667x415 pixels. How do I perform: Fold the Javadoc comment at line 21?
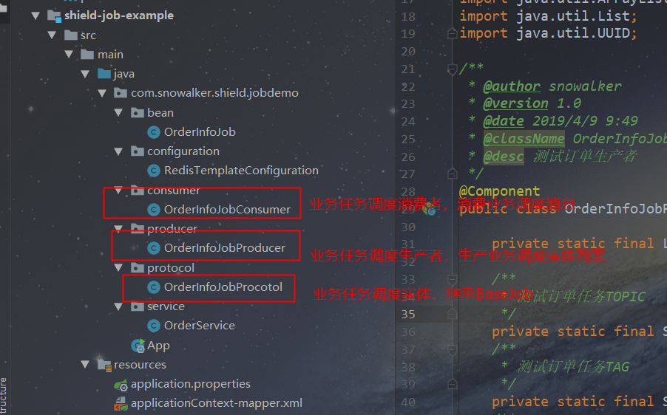[452, 69]
